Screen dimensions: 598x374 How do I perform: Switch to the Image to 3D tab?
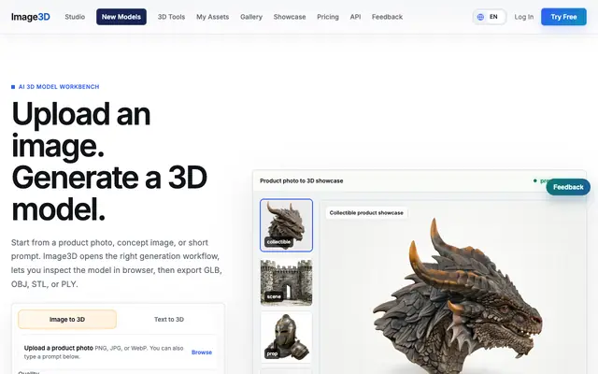[67, 320]
